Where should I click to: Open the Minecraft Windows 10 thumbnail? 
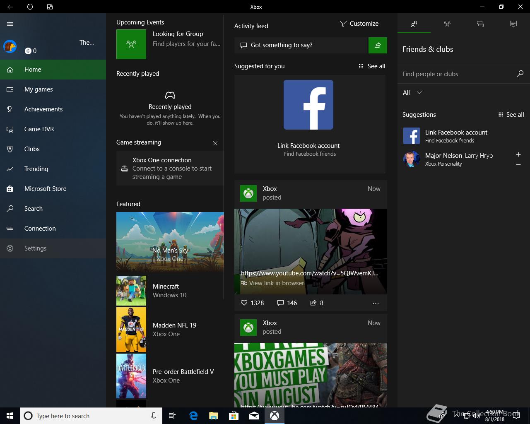(x=131, y=291)
